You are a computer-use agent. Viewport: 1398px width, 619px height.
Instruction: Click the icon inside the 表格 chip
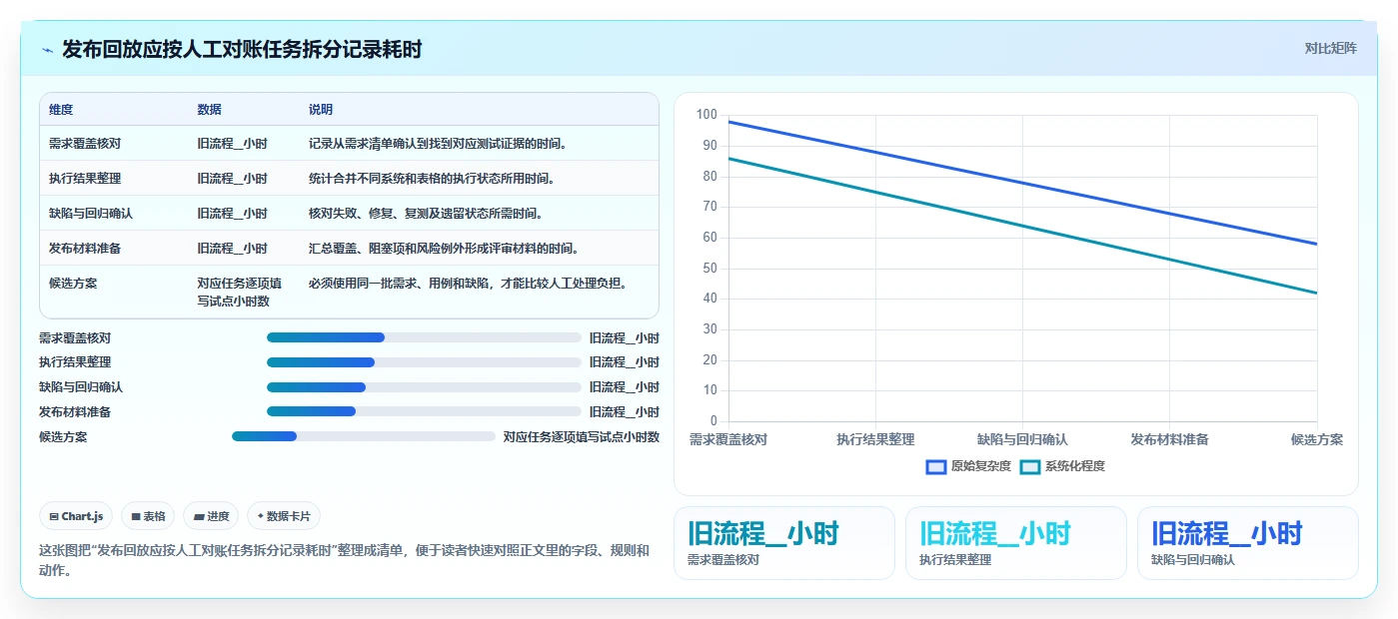(x=136, y=516)
